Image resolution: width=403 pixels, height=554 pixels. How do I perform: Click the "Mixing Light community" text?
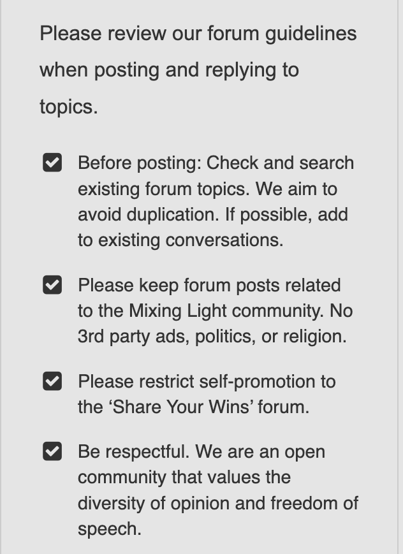(x=226, y=311)
